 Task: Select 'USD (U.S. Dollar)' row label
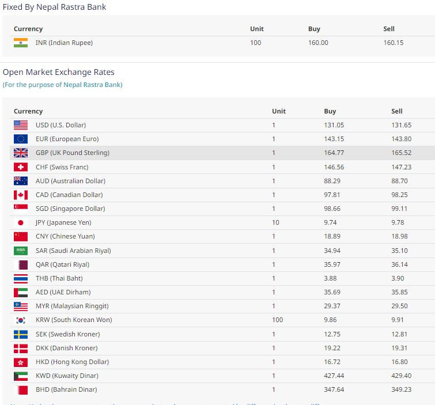(x=60, y=125)
